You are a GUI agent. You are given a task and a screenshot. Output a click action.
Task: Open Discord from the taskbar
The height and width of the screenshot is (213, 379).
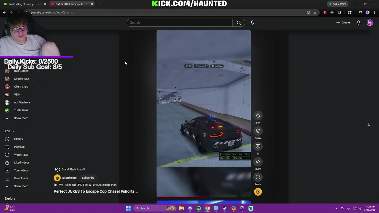190,208
